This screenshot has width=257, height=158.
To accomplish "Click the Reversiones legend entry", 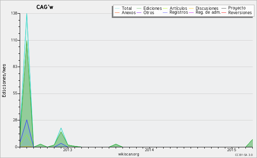I will click(x=240, y=12).
